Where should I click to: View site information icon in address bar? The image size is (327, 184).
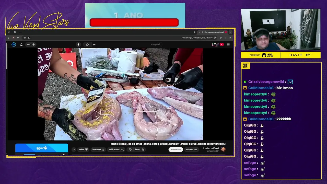tap(215, 38)
